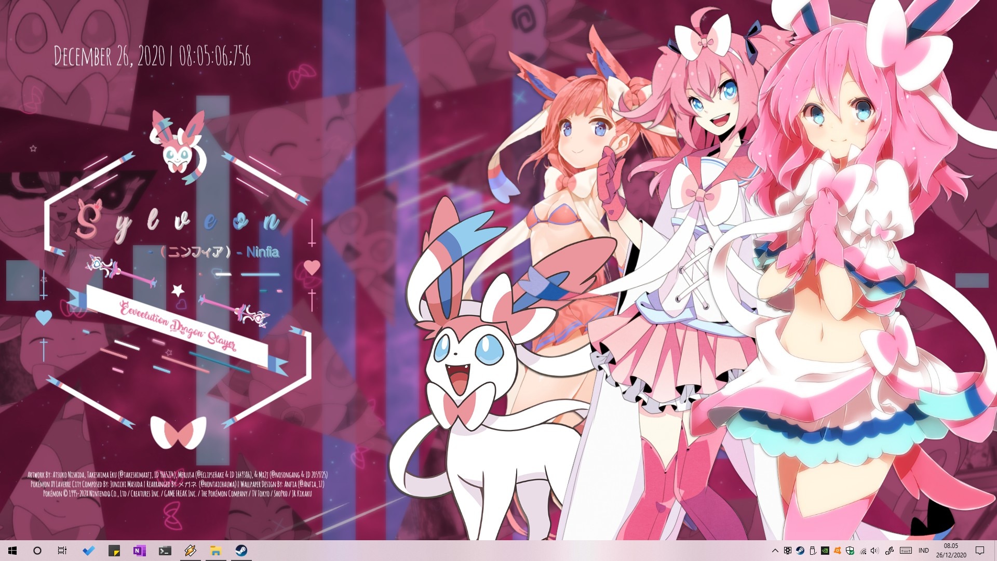Open the Action Center notifications
This screenshot has height=561, width=997.
(x=980, y=551)
